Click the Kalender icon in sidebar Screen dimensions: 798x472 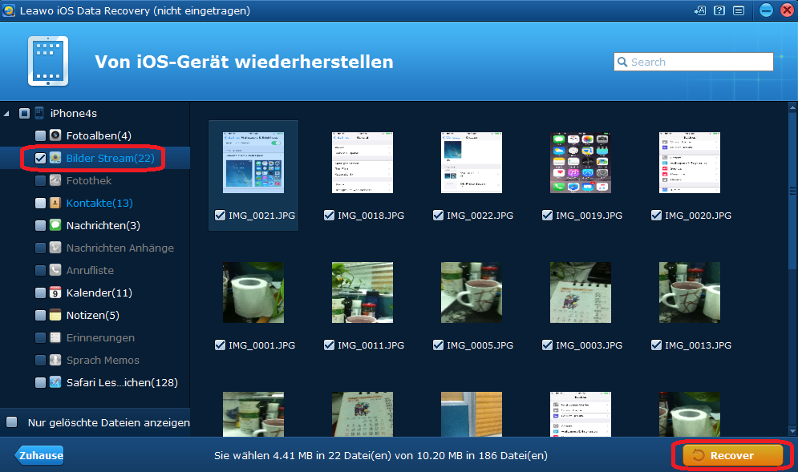click(x=55, y=292)
